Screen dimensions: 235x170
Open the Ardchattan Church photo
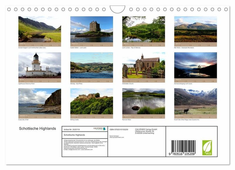coord(144,65)
